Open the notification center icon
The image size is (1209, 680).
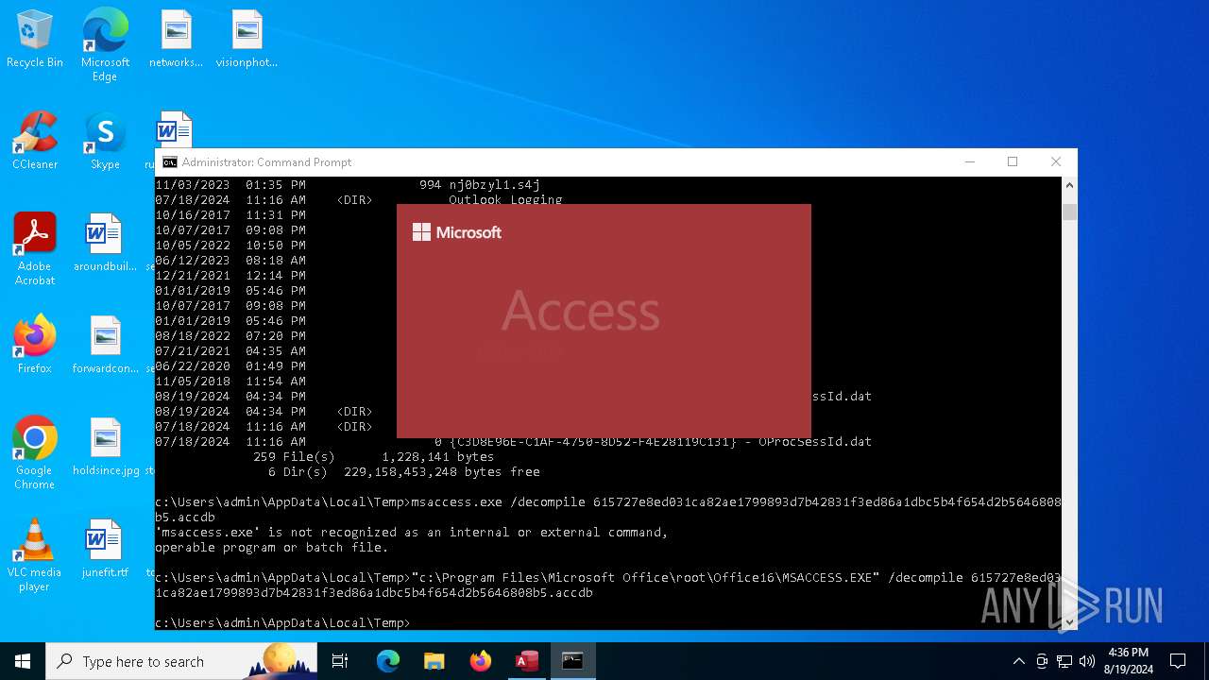point(1178,661)
